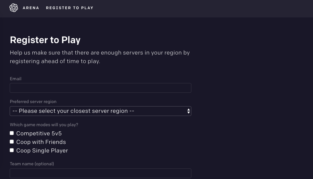Click the placeholder text in region select
This screenshot has width=313, height=179.
(73, 111)
